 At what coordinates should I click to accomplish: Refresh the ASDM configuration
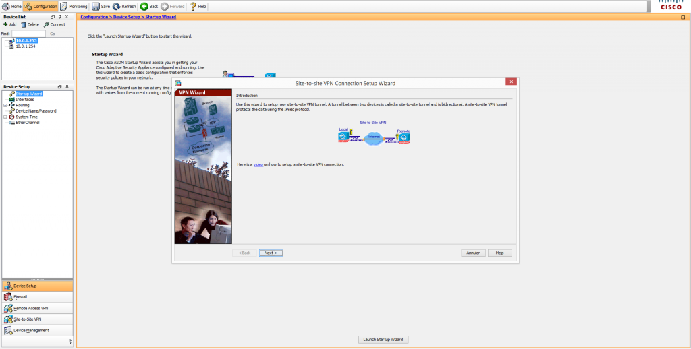pyautogui.click(x=124, y=7)
